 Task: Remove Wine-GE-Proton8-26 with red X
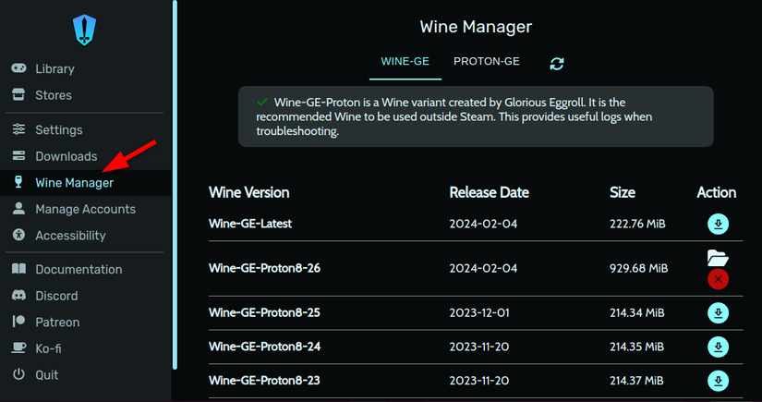[x=718, y=279]
